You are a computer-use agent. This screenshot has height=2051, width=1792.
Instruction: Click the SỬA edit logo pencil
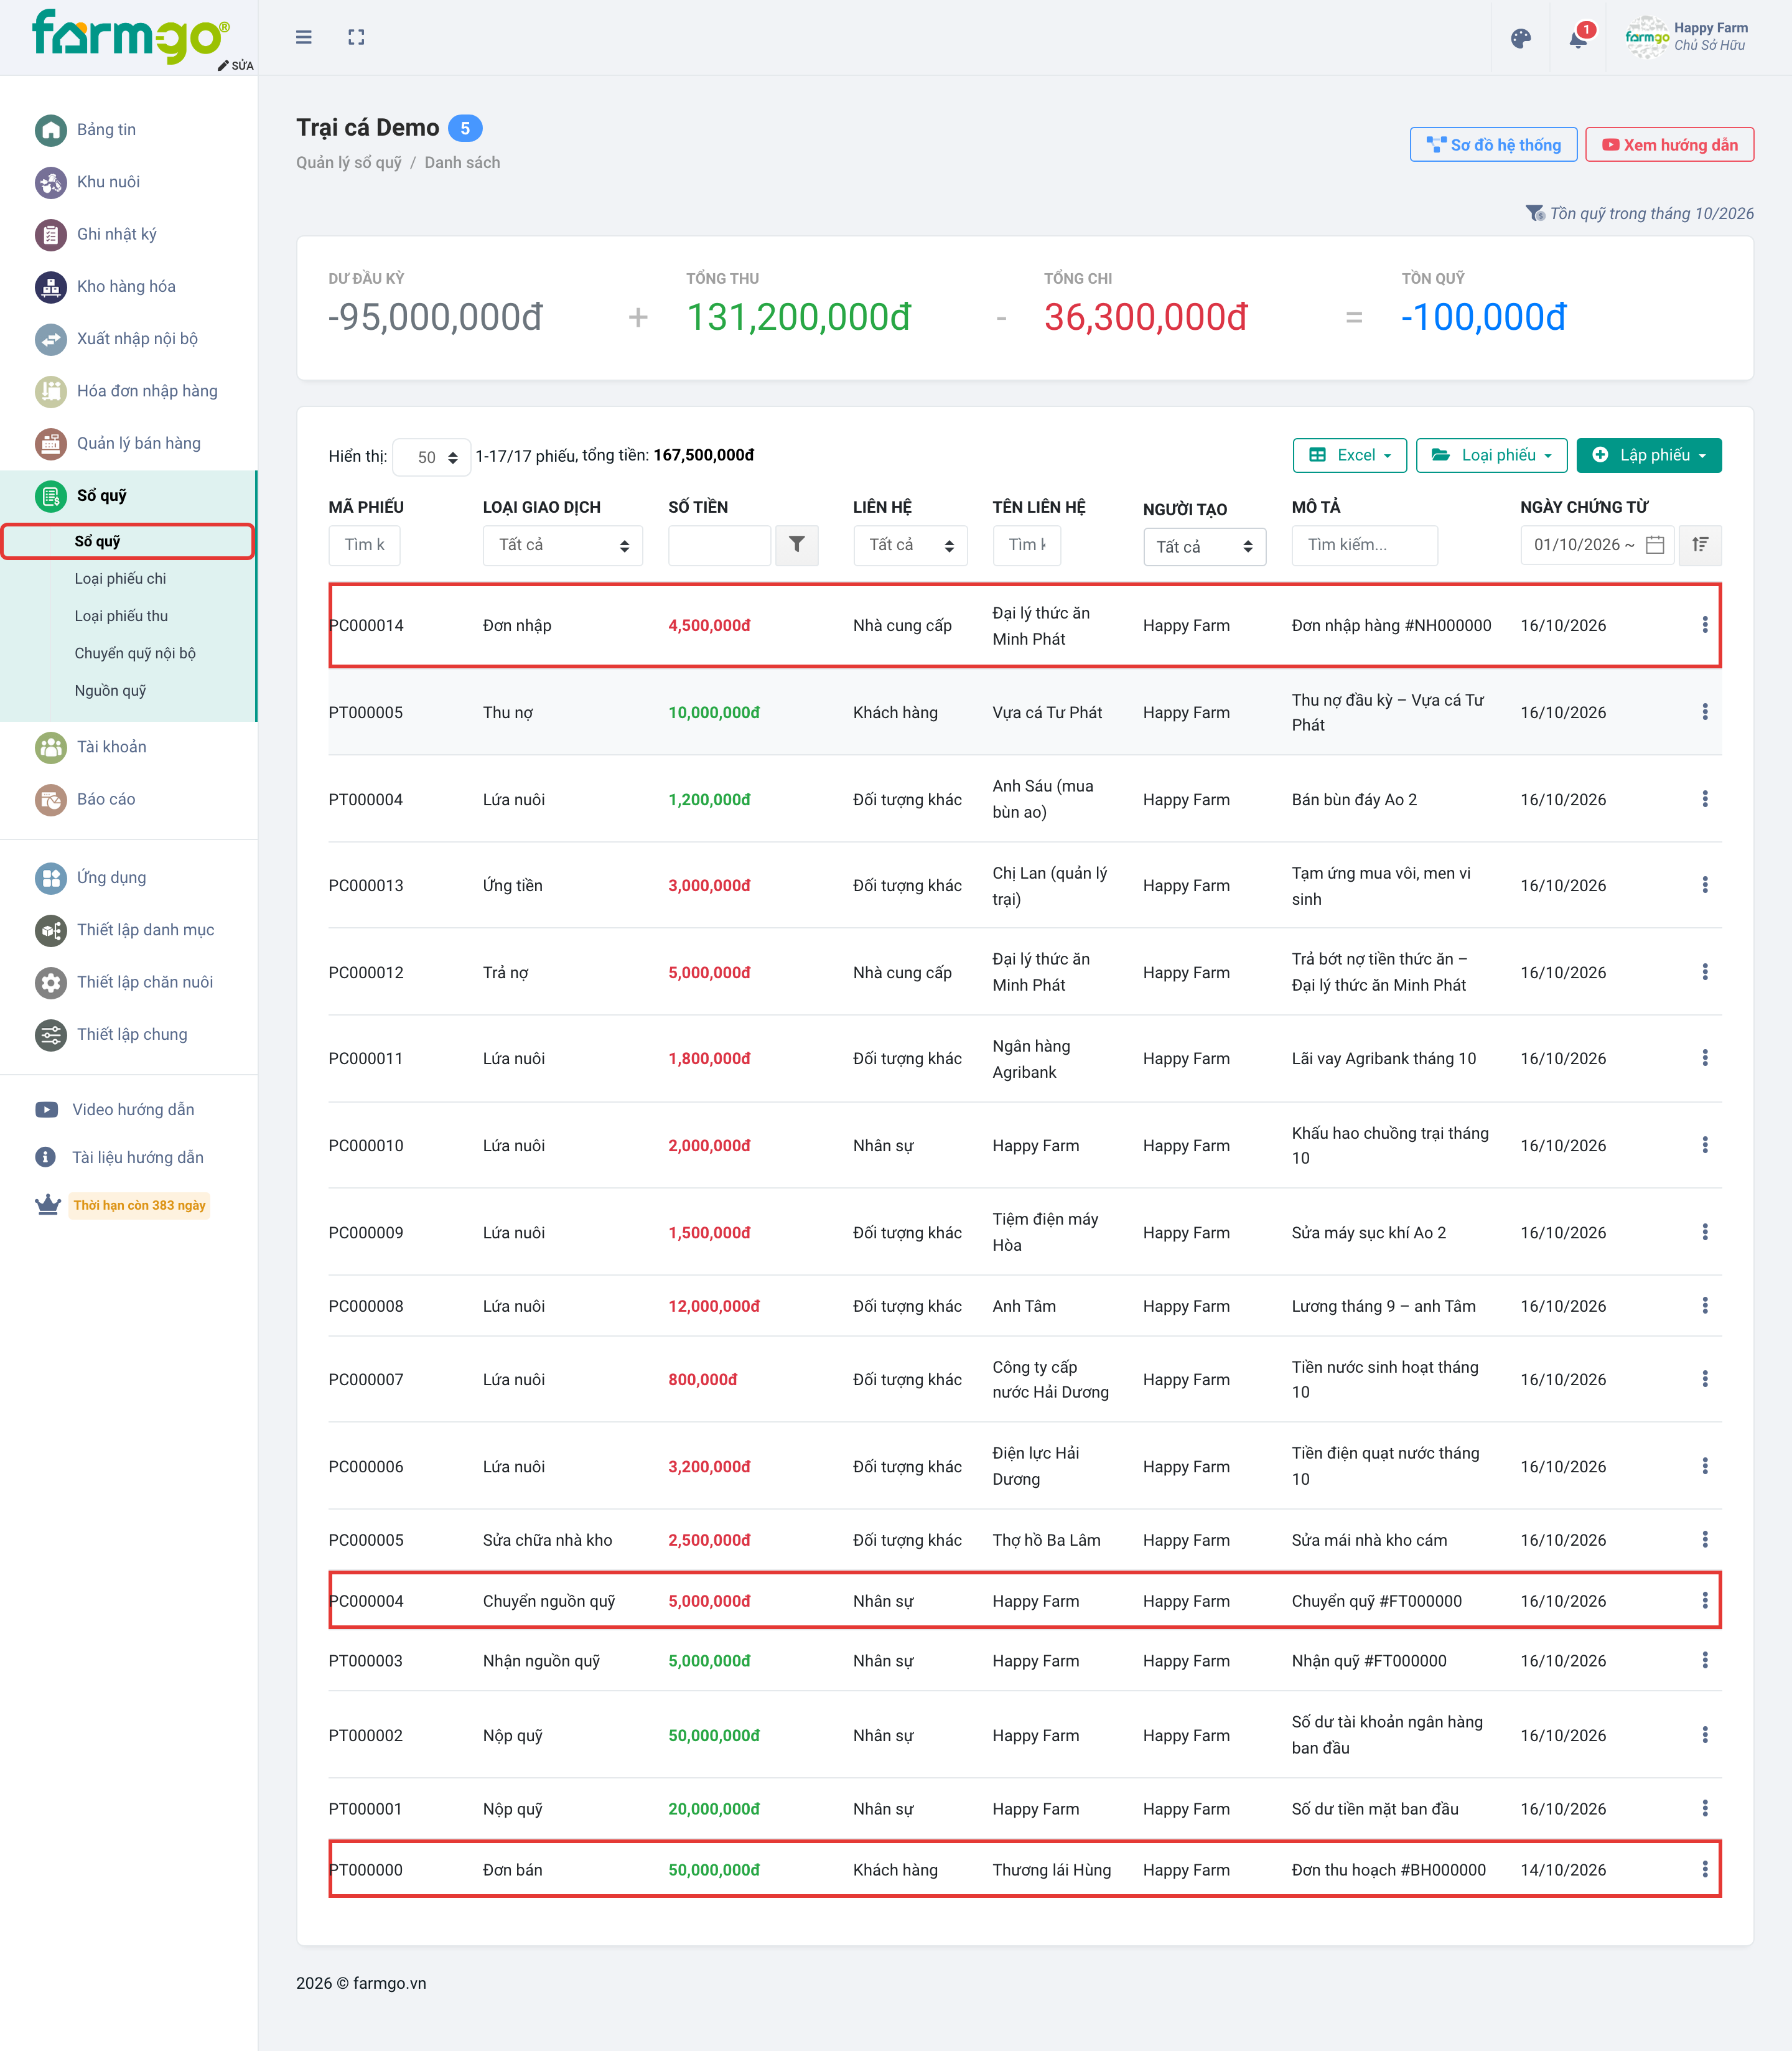tap(236, 65)
